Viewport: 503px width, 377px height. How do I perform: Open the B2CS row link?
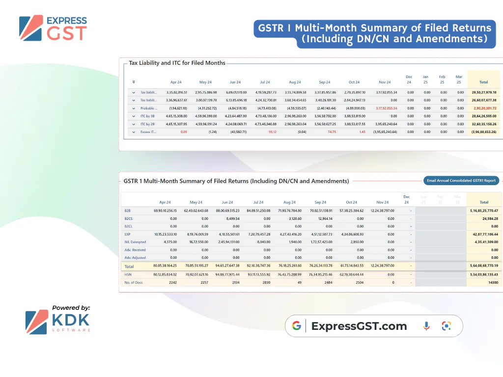click(x=128, y=218)
